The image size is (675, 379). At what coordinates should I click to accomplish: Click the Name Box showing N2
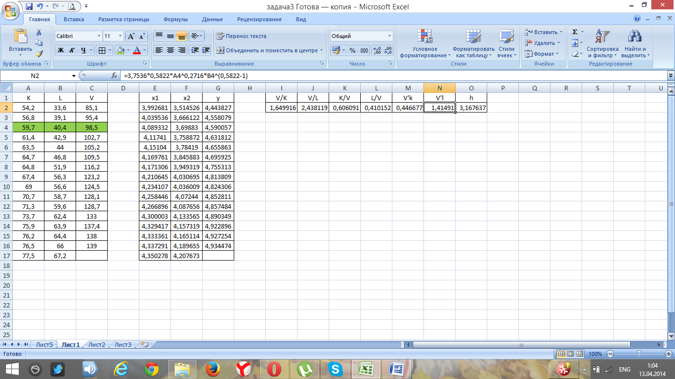click(35, 76)
